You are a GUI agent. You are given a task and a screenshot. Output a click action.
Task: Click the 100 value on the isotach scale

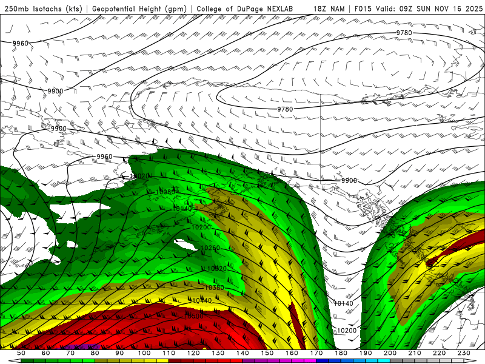144,353
